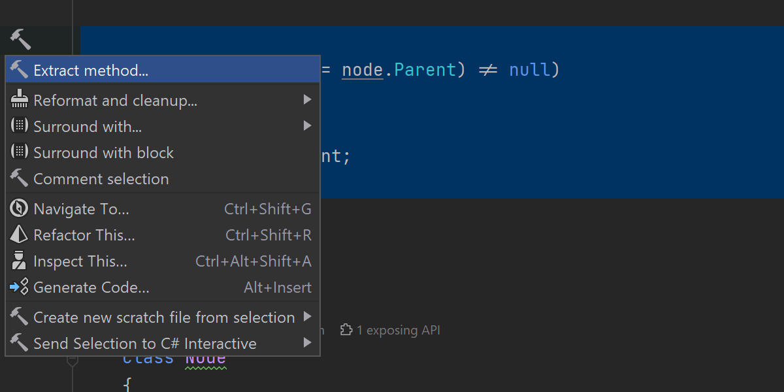Expand the Create new scratch file submenu arrow
The width and height of the screenshot is (784, 392).
(x=307, y=318)
